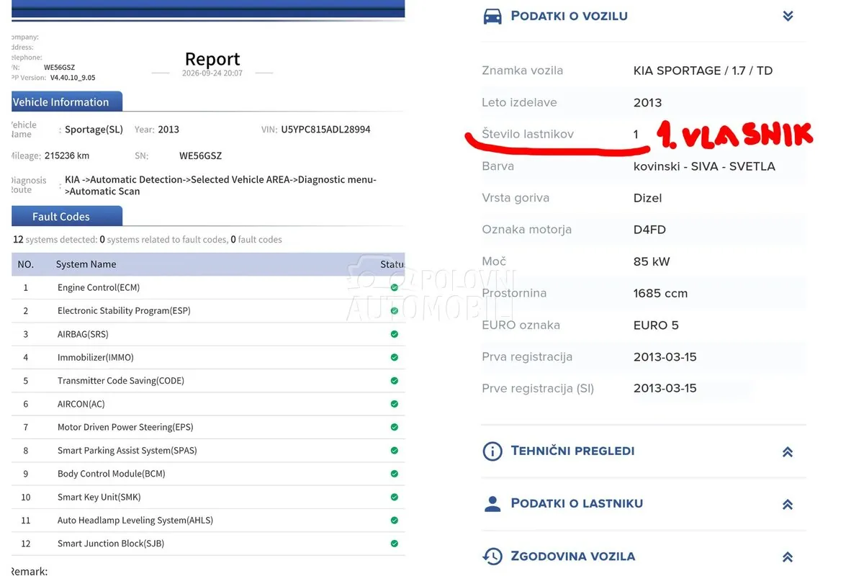Image resolution: width=864 pixels, height=576 pixels.
Task: Click the person icon beside Podatki o lastniku
Action: pyautogui.click(x=492, y=504)
